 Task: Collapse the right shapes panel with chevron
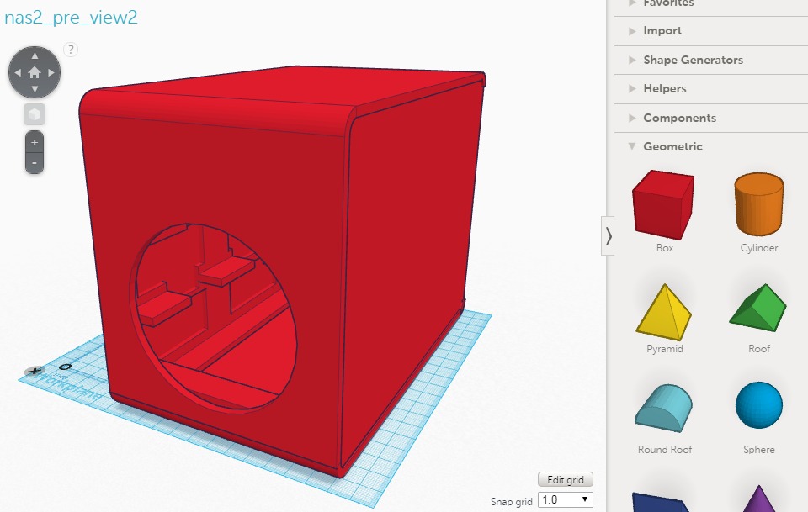(x=609, y=236)
